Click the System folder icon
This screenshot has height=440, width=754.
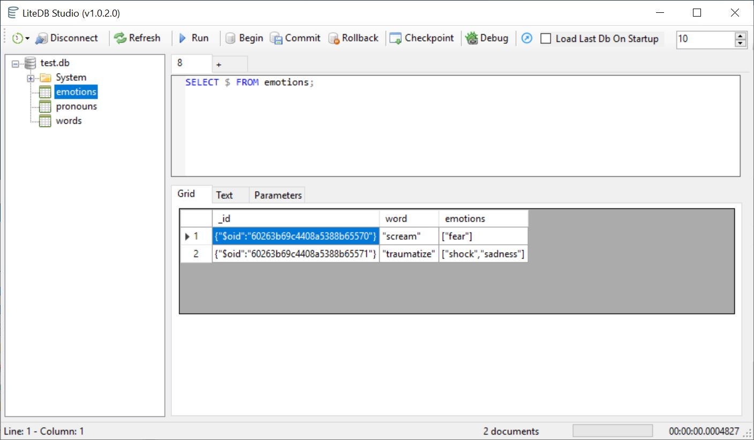(46, 78)
